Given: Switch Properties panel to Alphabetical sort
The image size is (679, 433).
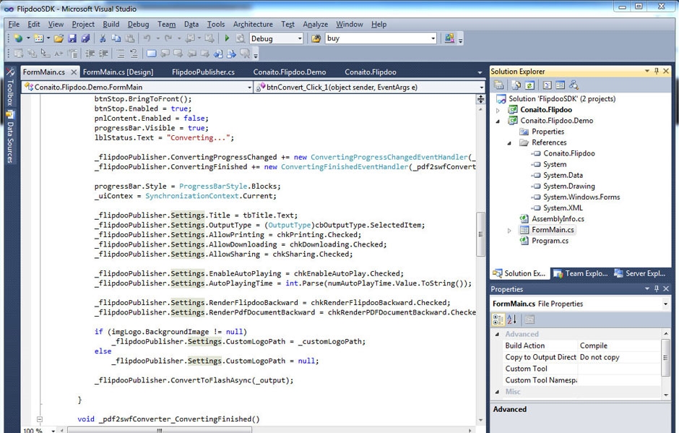Looking at the screenshot, I should [x=512, y=320].
